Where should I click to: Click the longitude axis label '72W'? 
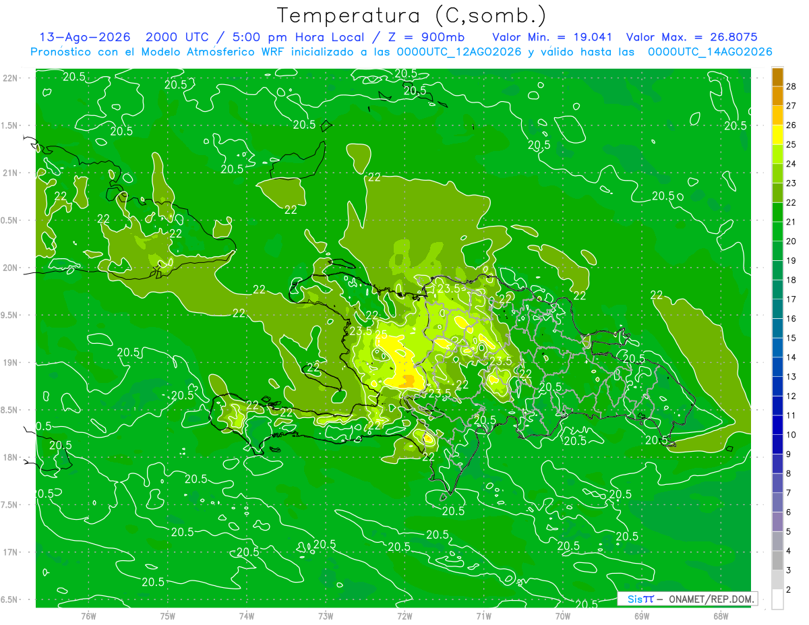(404, 616)
